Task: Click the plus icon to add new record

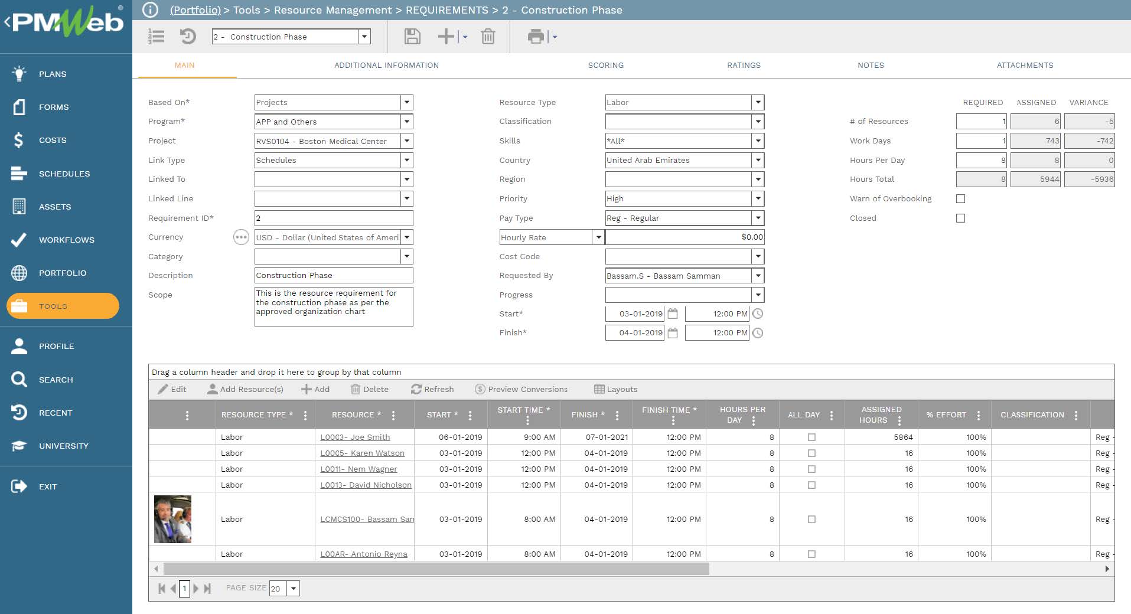Action: [446, 37]
